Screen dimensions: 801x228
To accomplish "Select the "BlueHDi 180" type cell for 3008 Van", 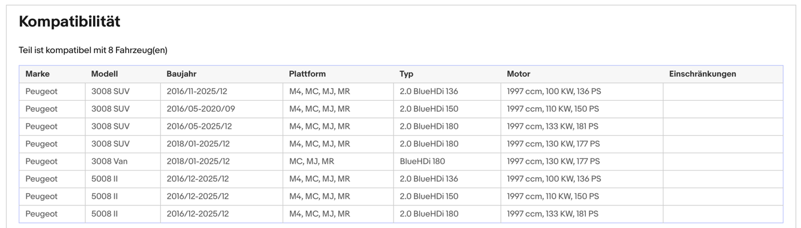I will tap(422, 162).
